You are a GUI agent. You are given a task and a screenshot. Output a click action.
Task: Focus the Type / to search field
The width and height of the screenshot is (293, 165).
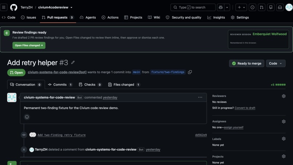point(193,7)
